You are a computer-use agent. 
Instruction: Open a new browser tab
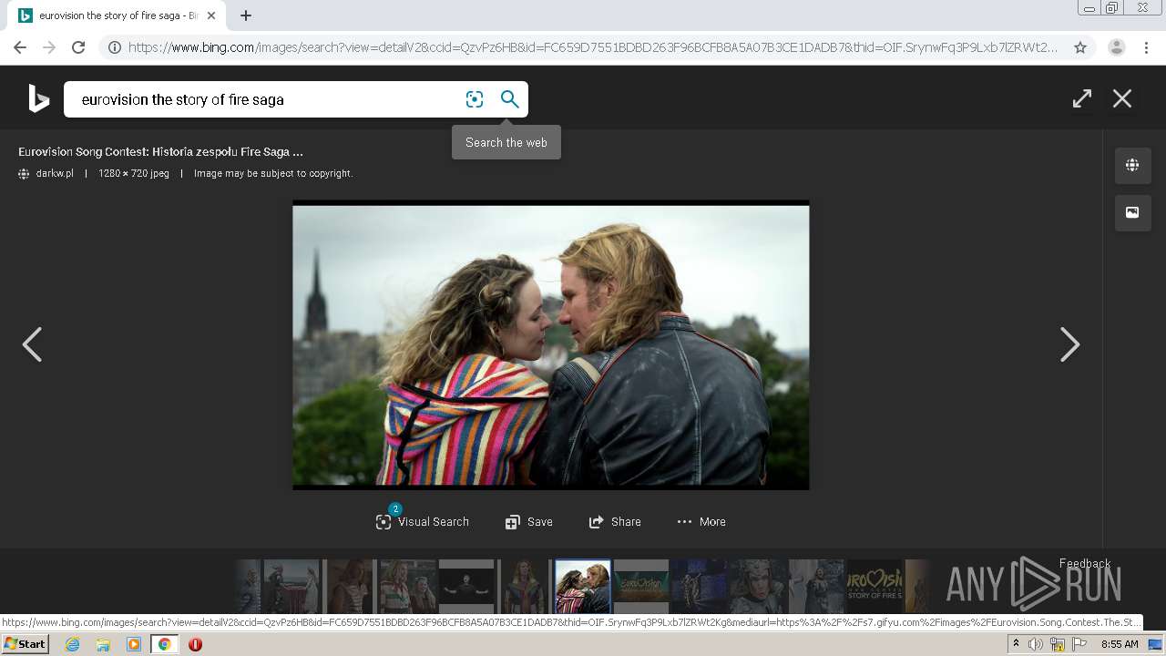[x=246, y=15]
